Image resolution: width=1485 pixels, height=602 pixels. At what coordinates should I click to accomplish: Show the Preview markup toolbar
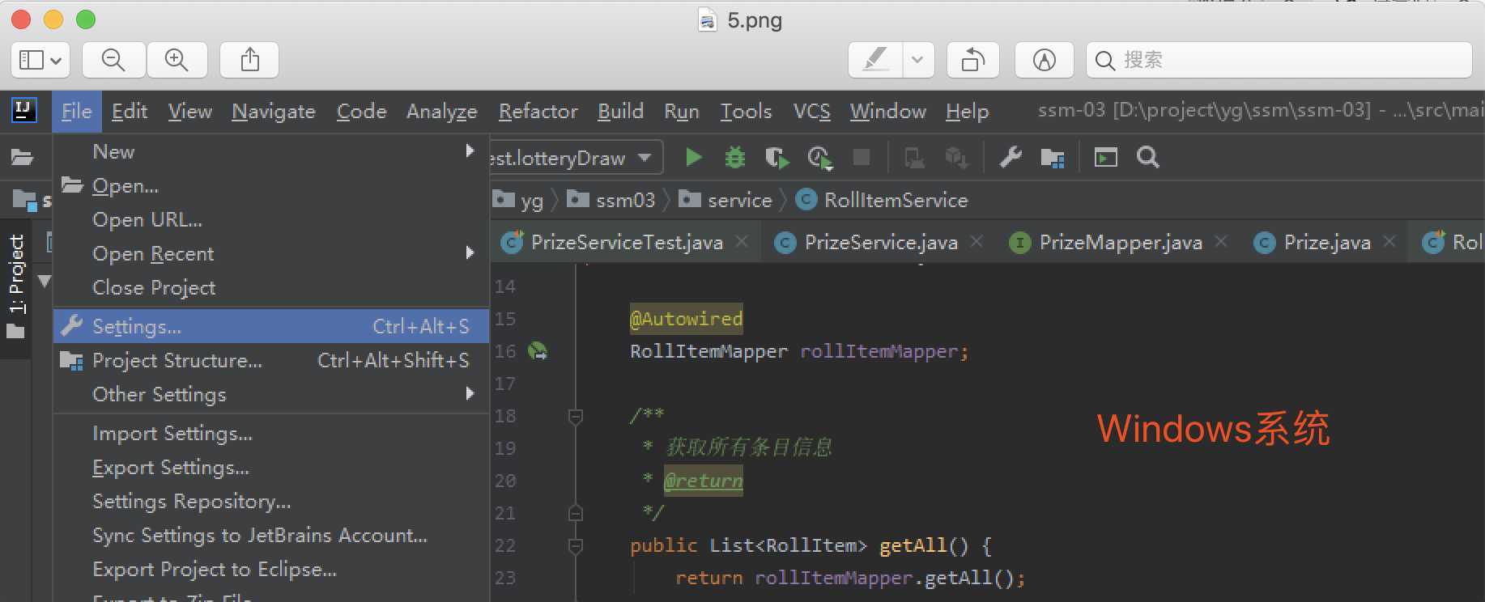click(x=1045, y=60)
